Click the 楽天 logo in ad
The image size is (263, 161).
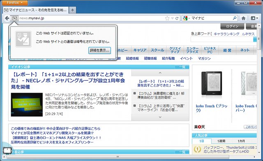(199, 127)
